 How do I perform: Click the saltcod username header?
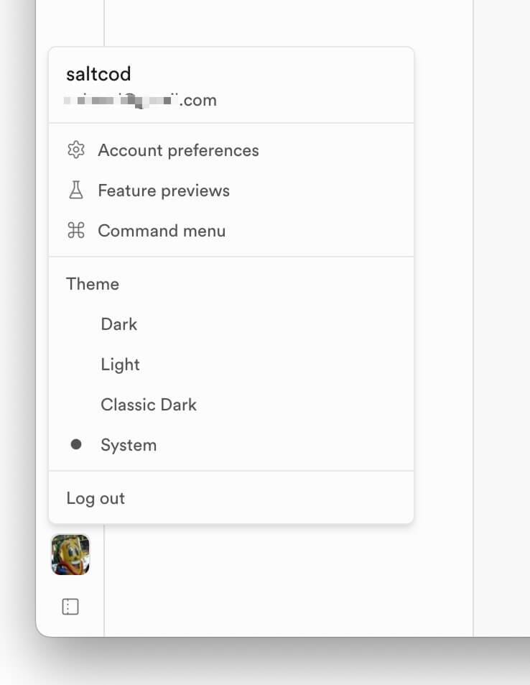coord(98,74)
